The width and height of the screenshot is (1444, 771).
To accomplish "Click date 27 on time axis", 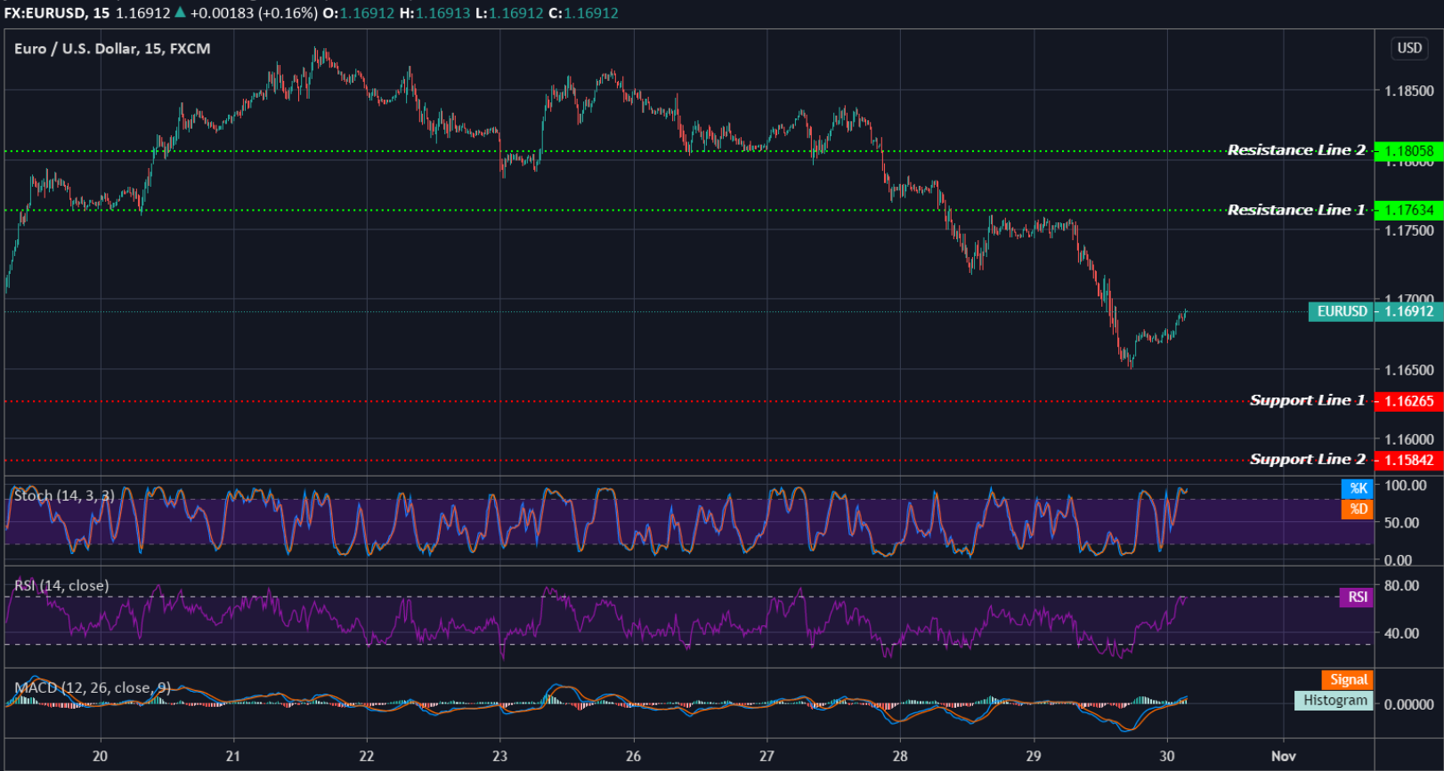I will (767, 756).
